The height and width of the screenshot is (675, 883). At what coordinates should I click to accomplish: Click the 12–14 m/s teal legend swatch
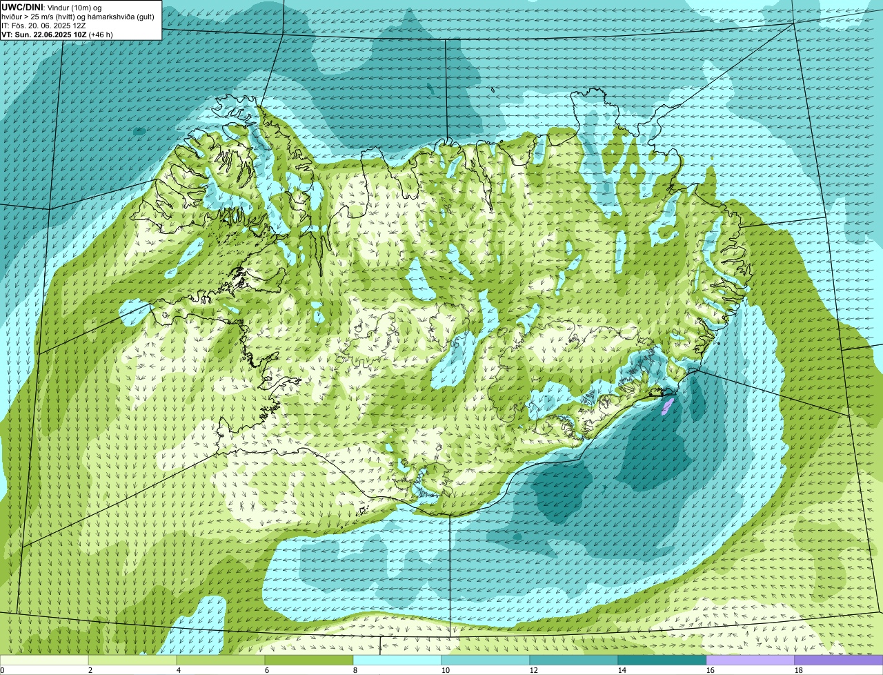click(574, 661)
